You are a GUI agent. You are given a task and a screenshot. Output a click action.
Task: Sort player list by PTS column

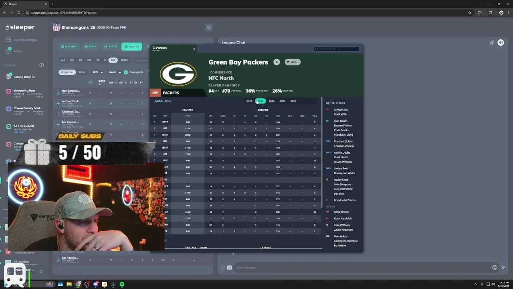click(x=90, y=83)
